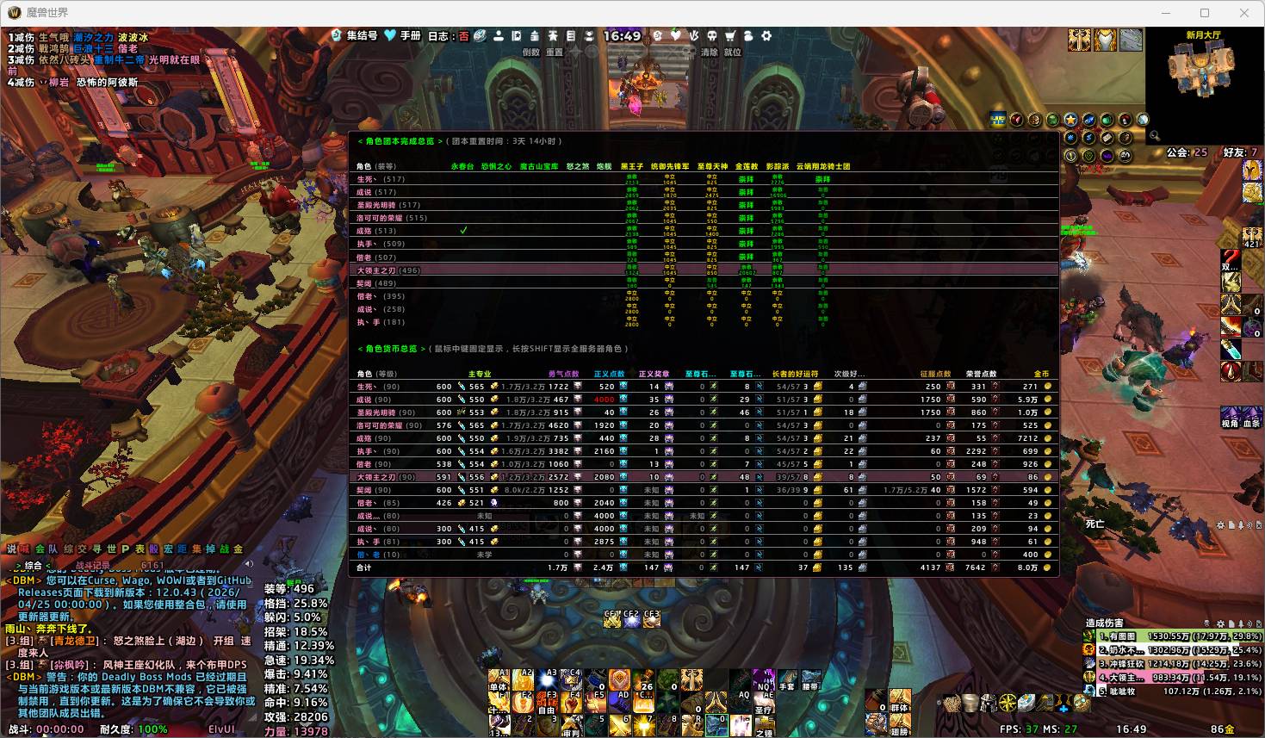Select the 说 chat channel shortcut

click(11, 549)
